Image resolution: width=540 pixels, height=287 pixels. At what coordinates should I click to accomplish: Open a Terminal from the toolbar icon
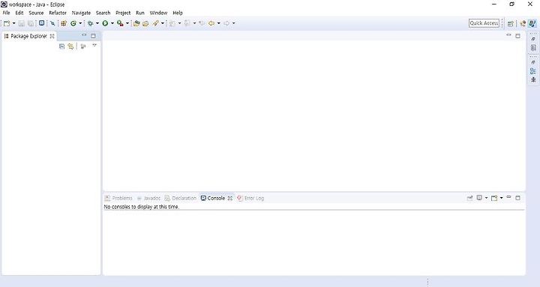[x=41, y=23]
